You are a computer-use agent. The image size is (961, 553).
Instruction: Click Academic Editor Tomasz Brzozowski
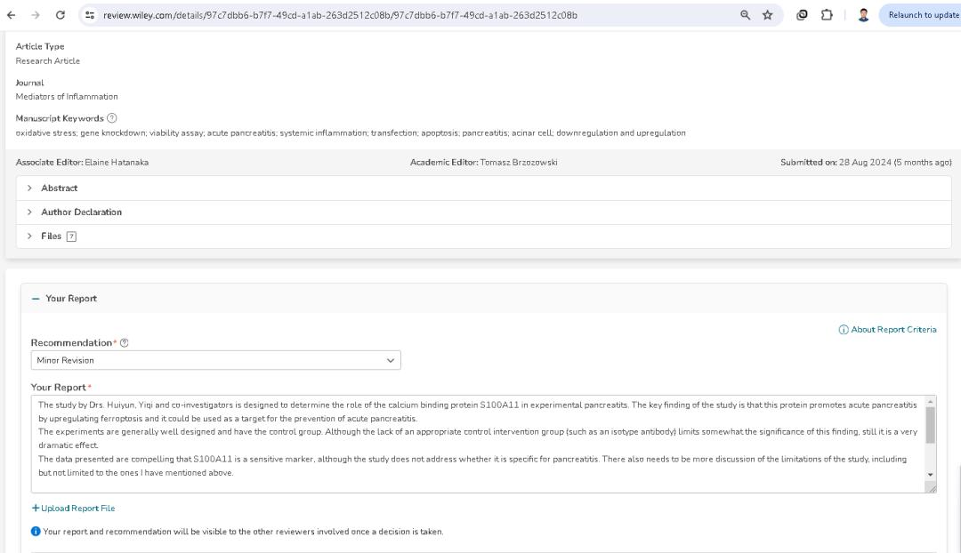[483, 163]
